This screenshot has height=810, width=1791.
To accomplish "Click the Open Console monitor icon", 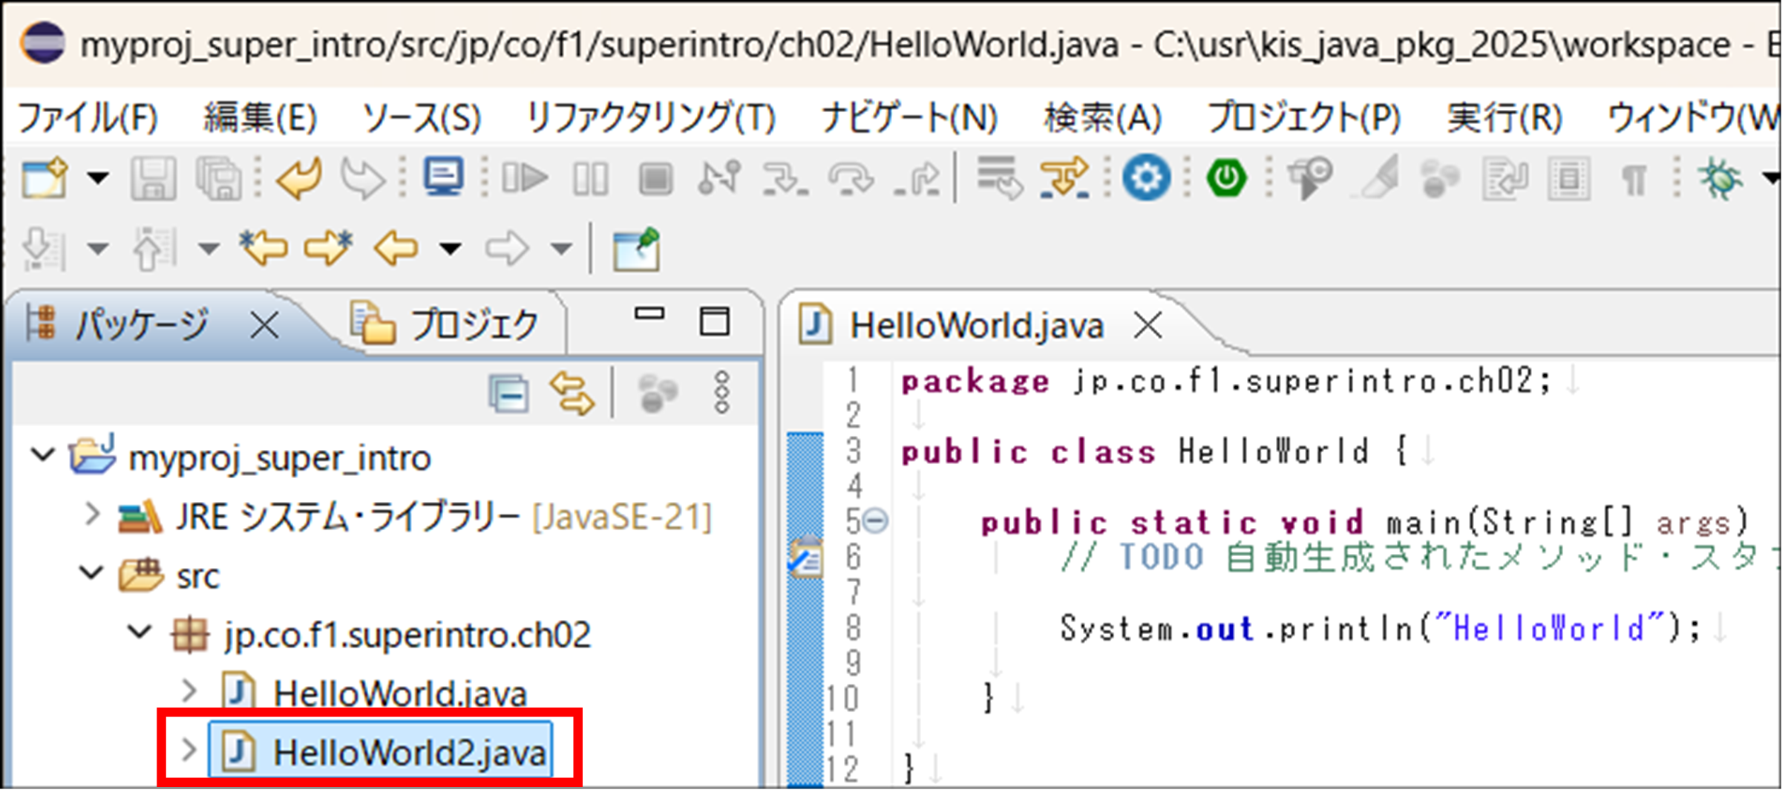I will [x=444, y=178].
